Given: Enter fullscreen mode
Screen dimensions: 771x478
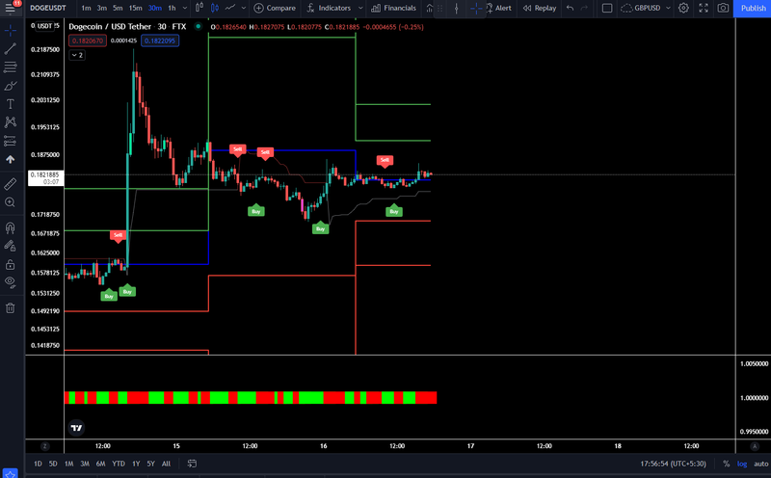Looking at the screenshot, I should point(704,8).
